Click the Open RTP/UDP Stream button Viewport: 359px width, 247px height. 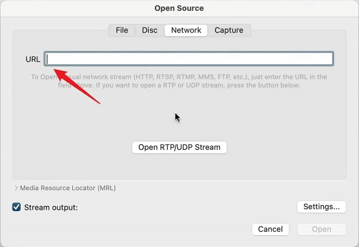(x=179, y=147)
